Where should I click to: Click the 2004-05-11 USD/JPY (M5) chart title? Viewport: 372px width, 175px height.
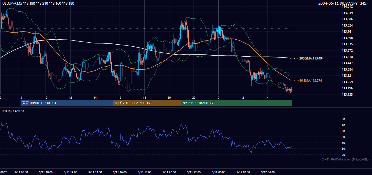pyautogui.click(x=343, y=3)
